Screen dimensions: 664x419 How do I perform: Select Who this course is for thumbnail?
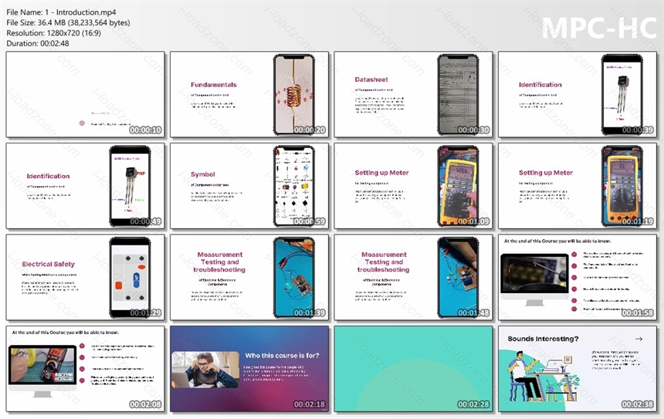[x=249, y=369]
